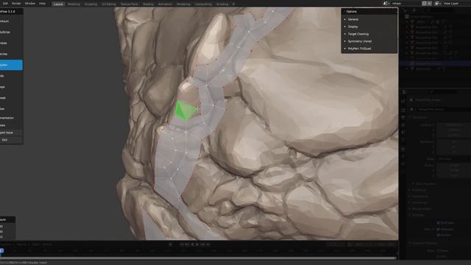Switch to the Rendering workspace tab

183,4
